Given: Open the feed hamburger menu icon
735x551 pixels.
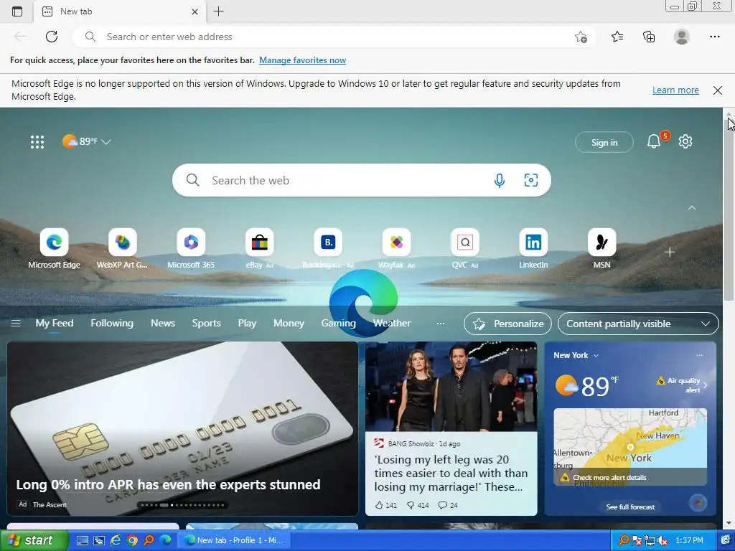Looking at the screenshot, I should pos(16,324).
